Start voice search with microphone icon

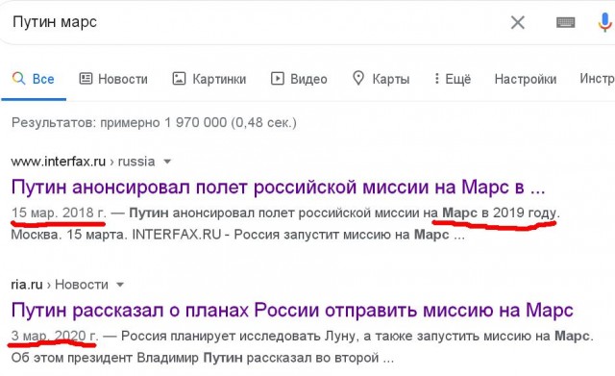point(605,22)
